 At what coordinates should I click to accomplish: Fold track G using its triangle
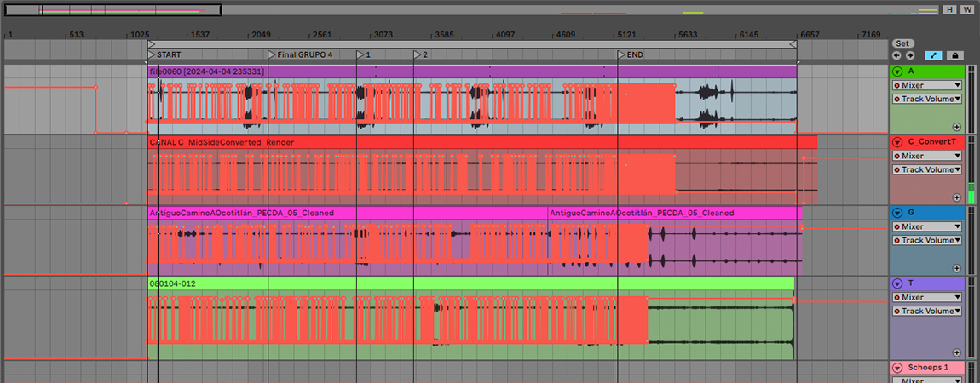pyautogui.click(x=897, y=213)
